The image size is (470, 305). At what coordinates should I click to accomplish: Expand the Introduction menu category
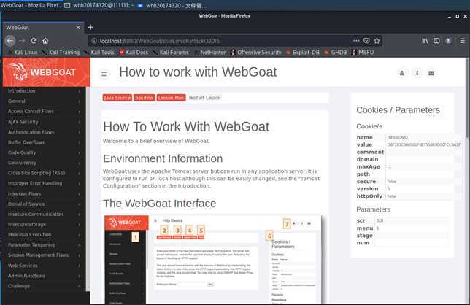pyautogui.click(x=44, y=90)
